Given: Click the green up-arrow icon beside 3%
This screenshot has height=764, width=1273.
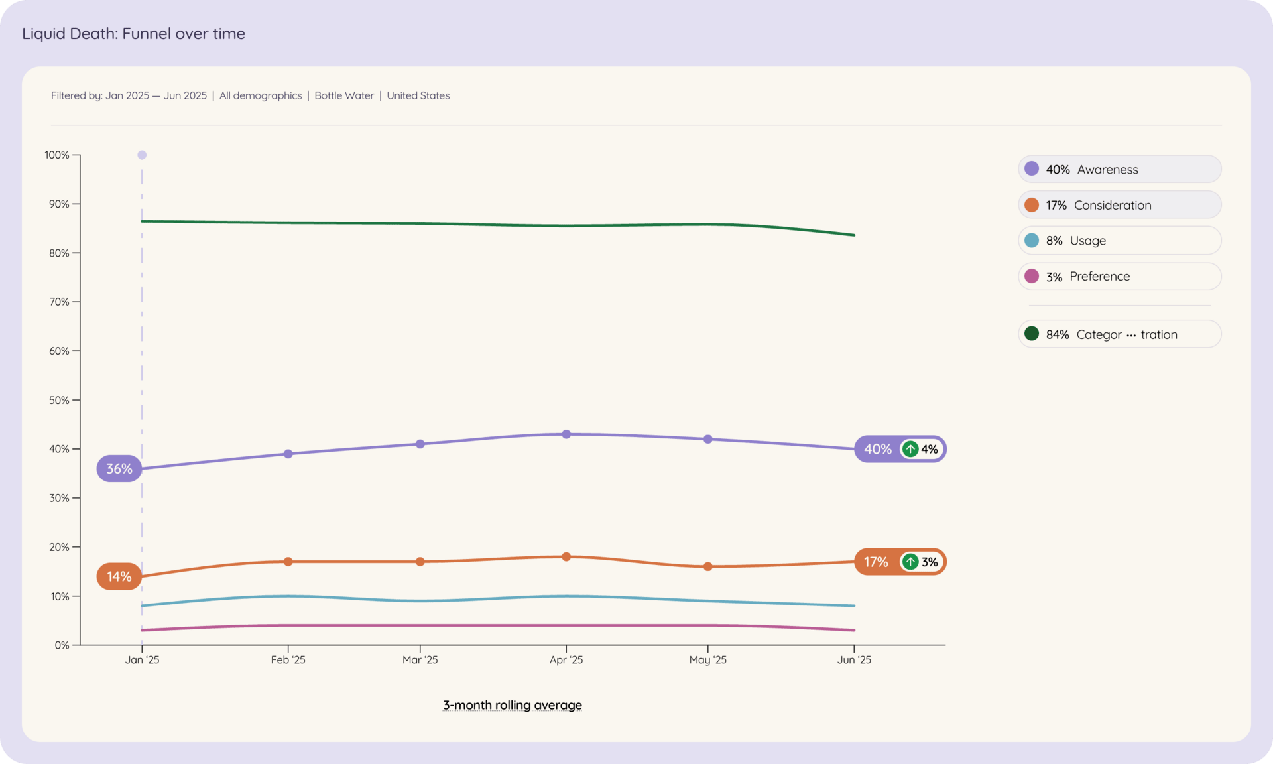Looking at the screenshot, I should 911,562.
